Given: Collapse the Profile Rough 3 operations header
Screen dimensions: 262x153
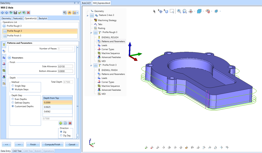Looking at the screenshot, I should pos(4,26).
